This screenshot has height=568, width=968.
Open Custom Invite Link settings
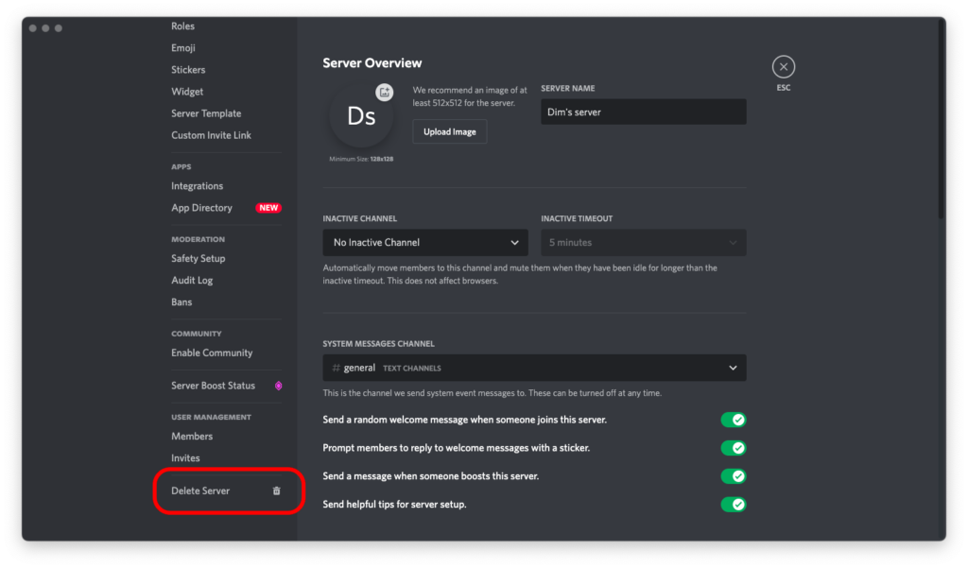[211, 135]
